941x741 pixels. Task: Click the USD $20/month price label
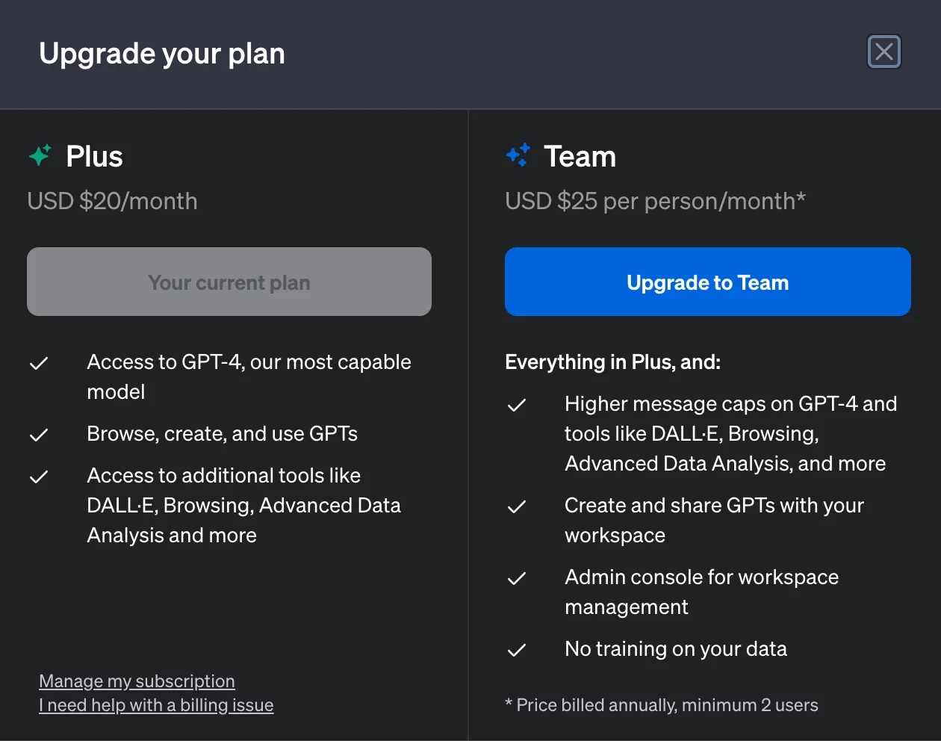pyautogui.click(x=112, y=201)
